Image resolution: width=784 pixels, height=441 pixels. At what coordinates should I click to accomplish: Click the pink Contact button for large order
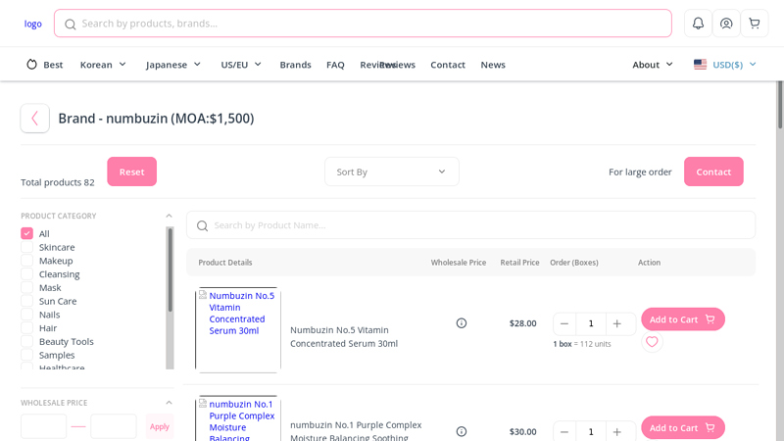tap(713, 171)
